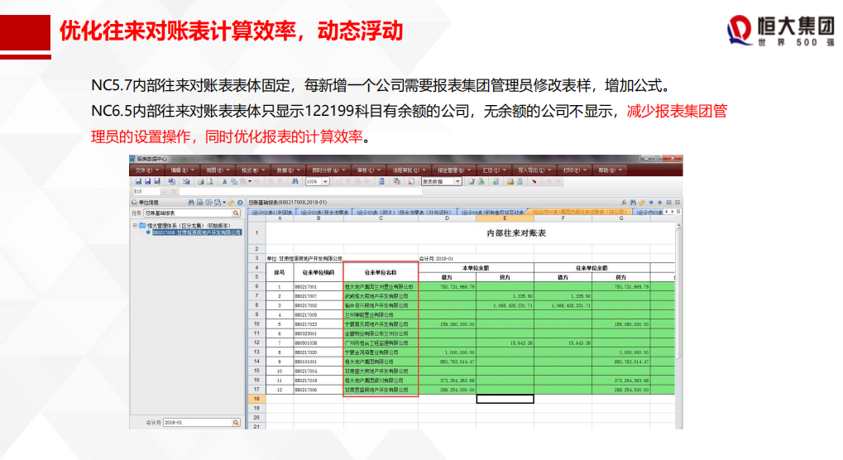The image size is (843, 460).
Task: Open the 报表数据 combo box
Action: (x=442, y=182)
